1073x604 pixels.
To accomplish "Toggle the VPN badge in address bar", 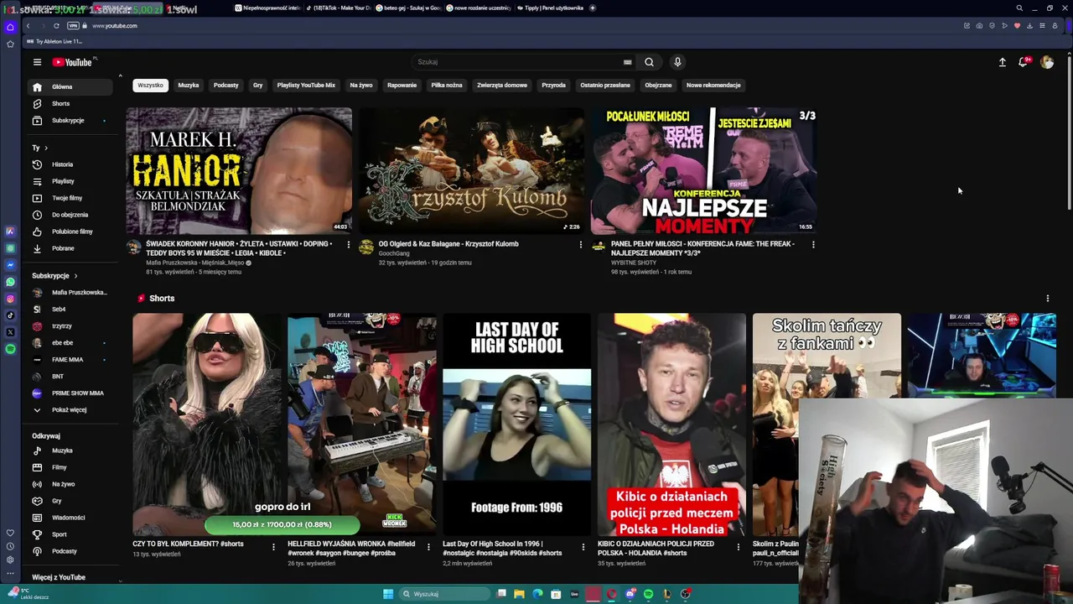I will point(73,26).
